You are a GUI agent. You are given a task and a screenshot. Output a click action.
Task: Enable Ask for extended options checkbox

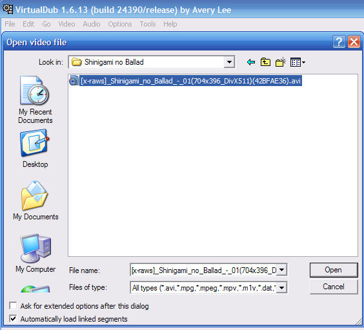(13, 305)
